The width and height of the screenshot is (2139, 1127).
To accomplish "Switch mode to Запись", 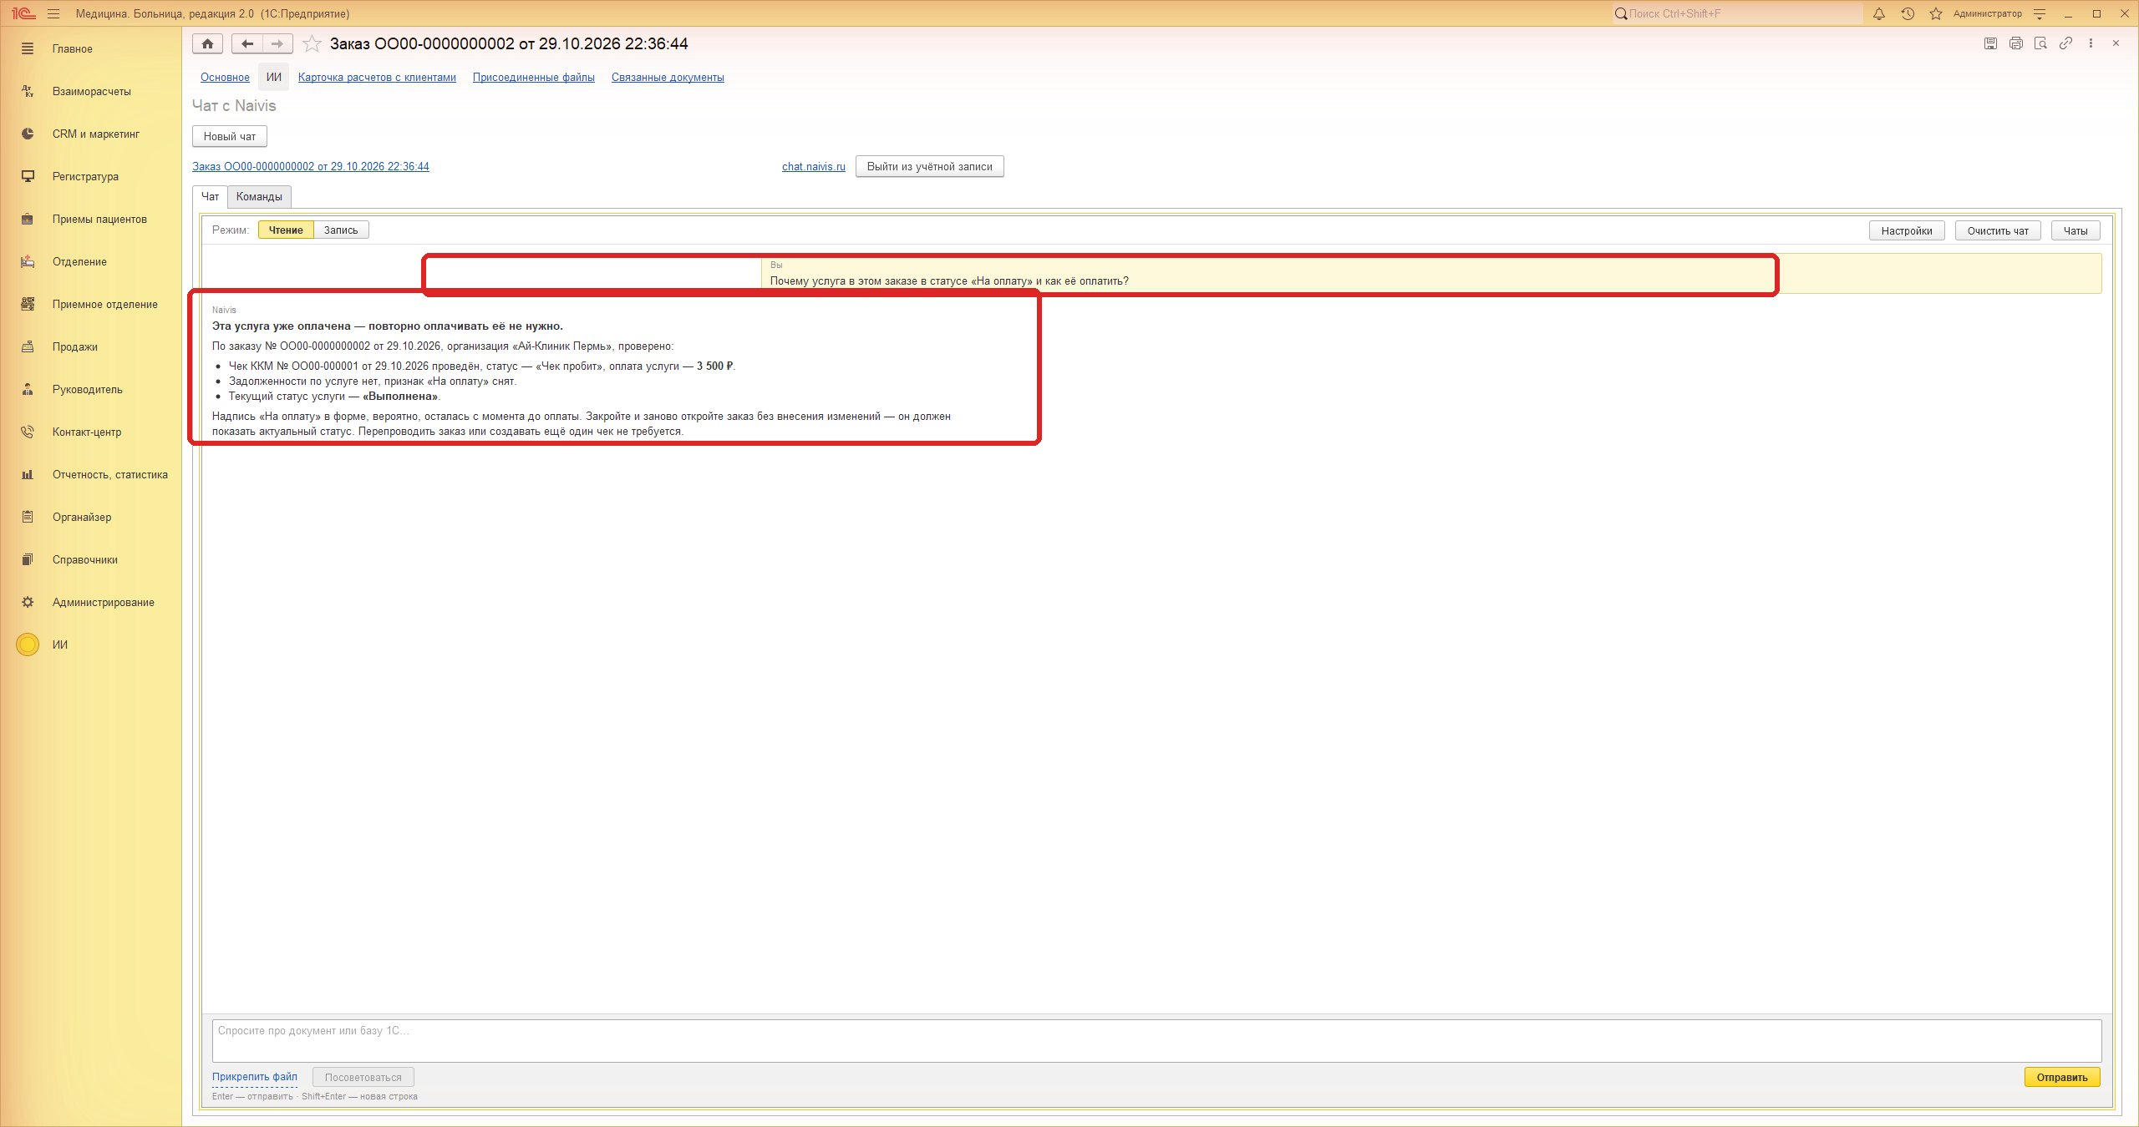I will (341, 230).
